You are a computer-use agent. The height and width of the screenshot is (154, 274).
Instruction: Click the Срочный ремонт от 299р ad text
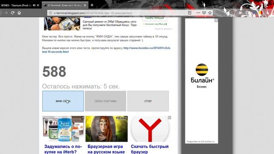pyautogui.click(x=110, y=25)
